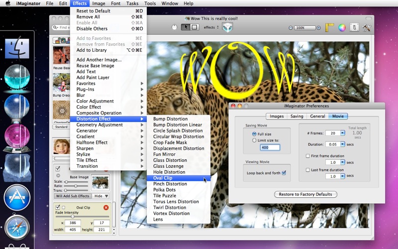Click the Will Add Sub Effects button
This screenshot has width=398, height=249.
73,196
